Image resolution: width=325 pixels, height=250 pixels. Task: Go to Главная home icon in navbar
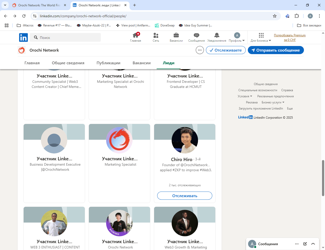(x=136, y=37)
